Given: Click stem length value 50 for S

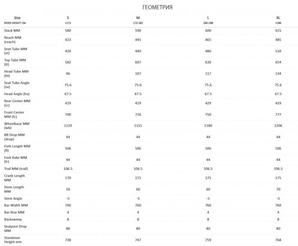Looking at the screenshot, I should click(68, 189).
